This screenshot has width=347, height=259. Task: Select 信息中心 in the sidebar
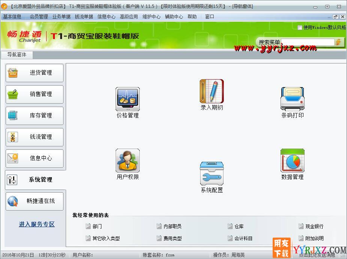tap(35, 158)
